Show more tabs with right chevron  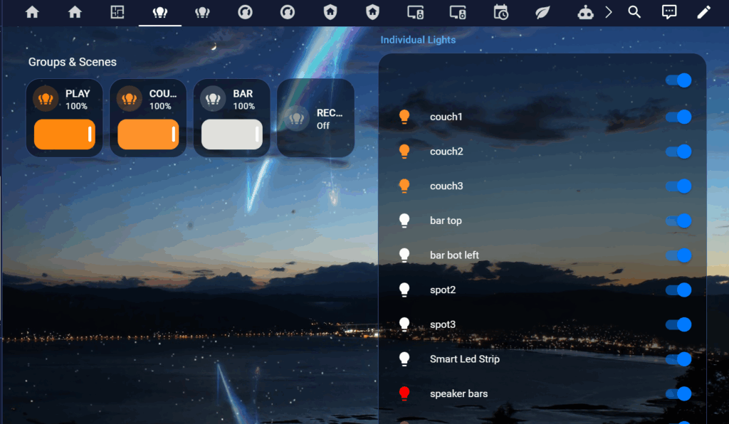pyautogui.click(x=609, y=12)
